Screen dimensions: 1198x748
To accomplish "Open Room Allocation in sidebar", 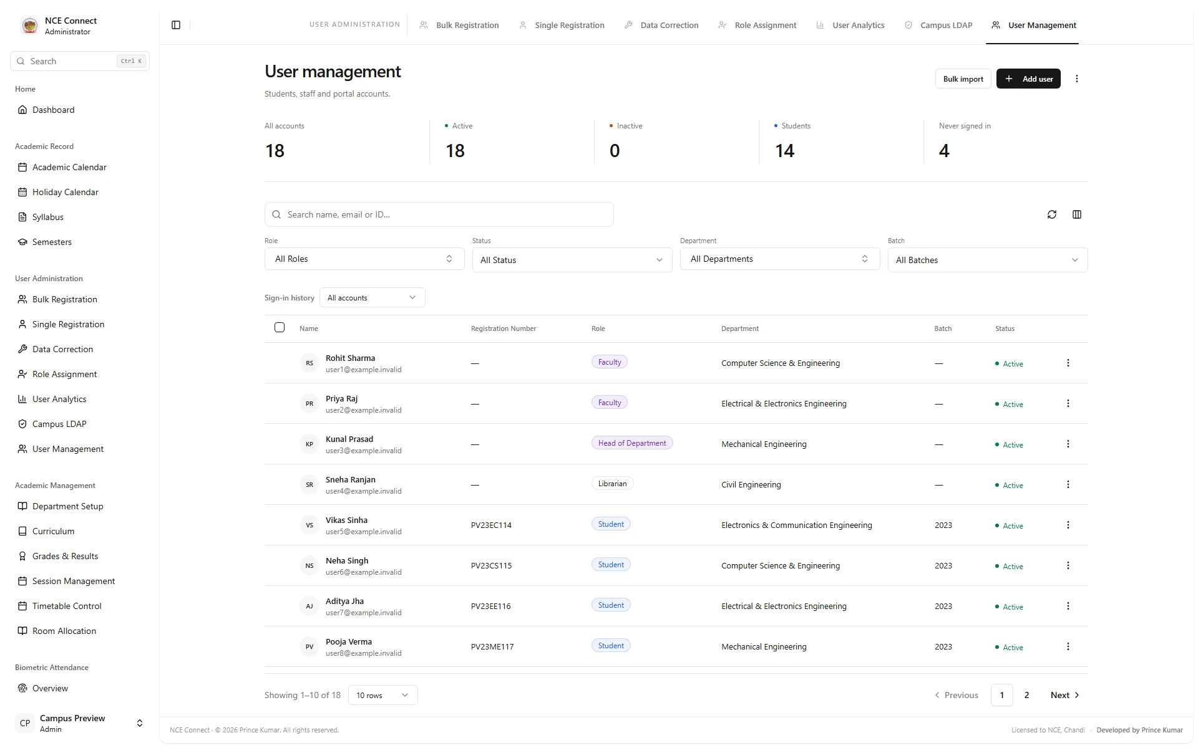I will click(x=80, y=631).
